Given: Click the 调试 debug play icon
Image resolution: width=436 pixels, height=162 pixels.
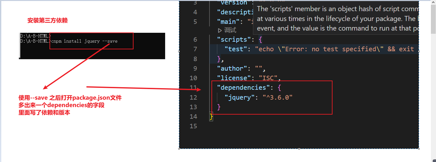Looking at the screenshot, I should (x=220, y=30).
